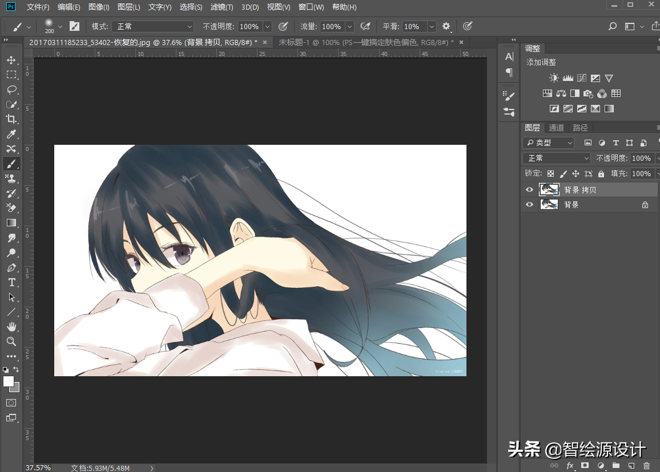Open smoothing options gear
660x472 pixels.
(446, 26)
